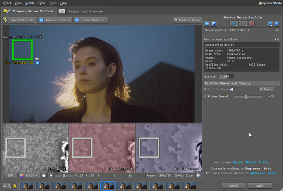The width and height of the screenshot is (283, 191).
Task: Click the greyed-out redo arrow button
Action: point(243,24)
